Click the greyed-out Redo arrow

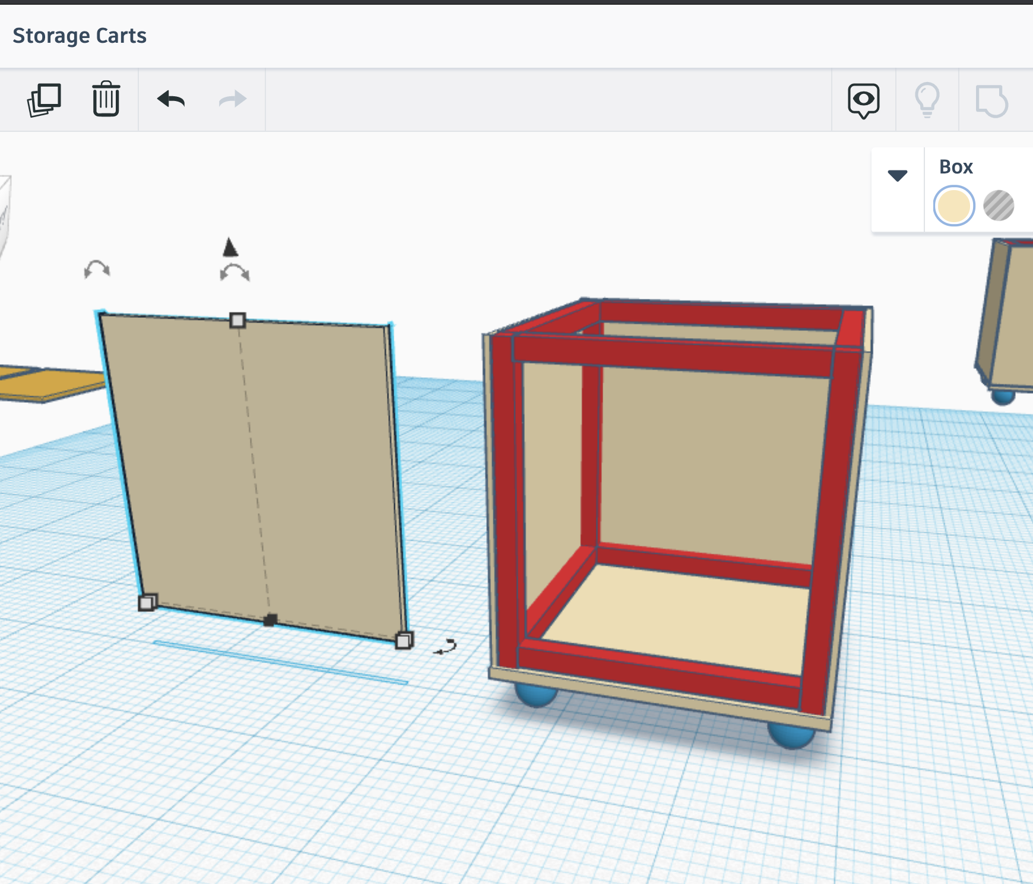coord(232,99)
